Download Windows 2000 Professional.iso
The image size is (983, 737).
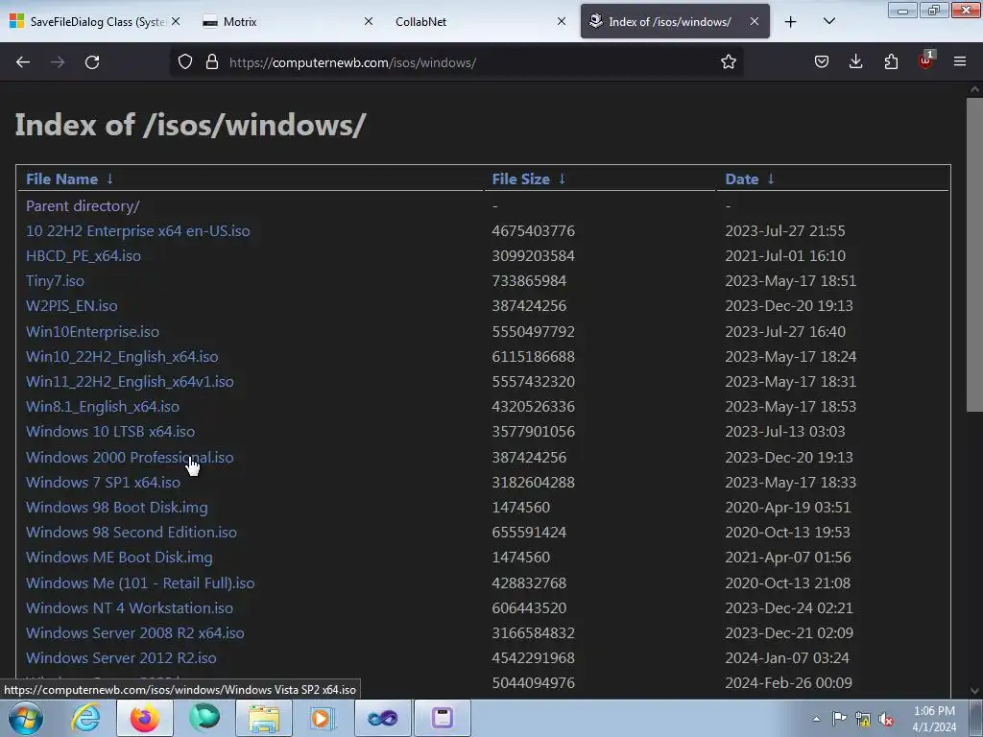pyautogui.click(x=130, y=458)
